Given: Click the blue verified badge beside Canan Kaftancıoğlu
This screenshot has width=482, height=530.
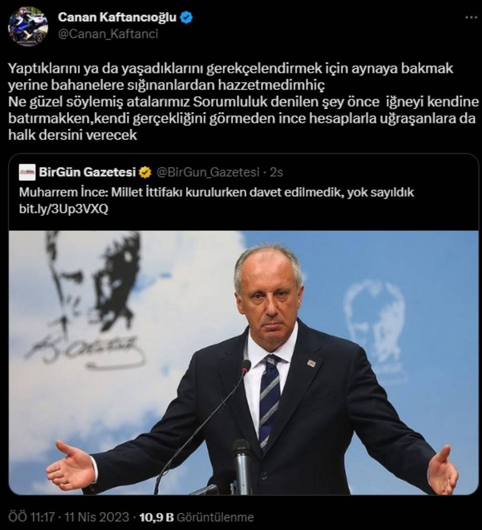Looking at the screenshot, I should [x=186, y=17].
